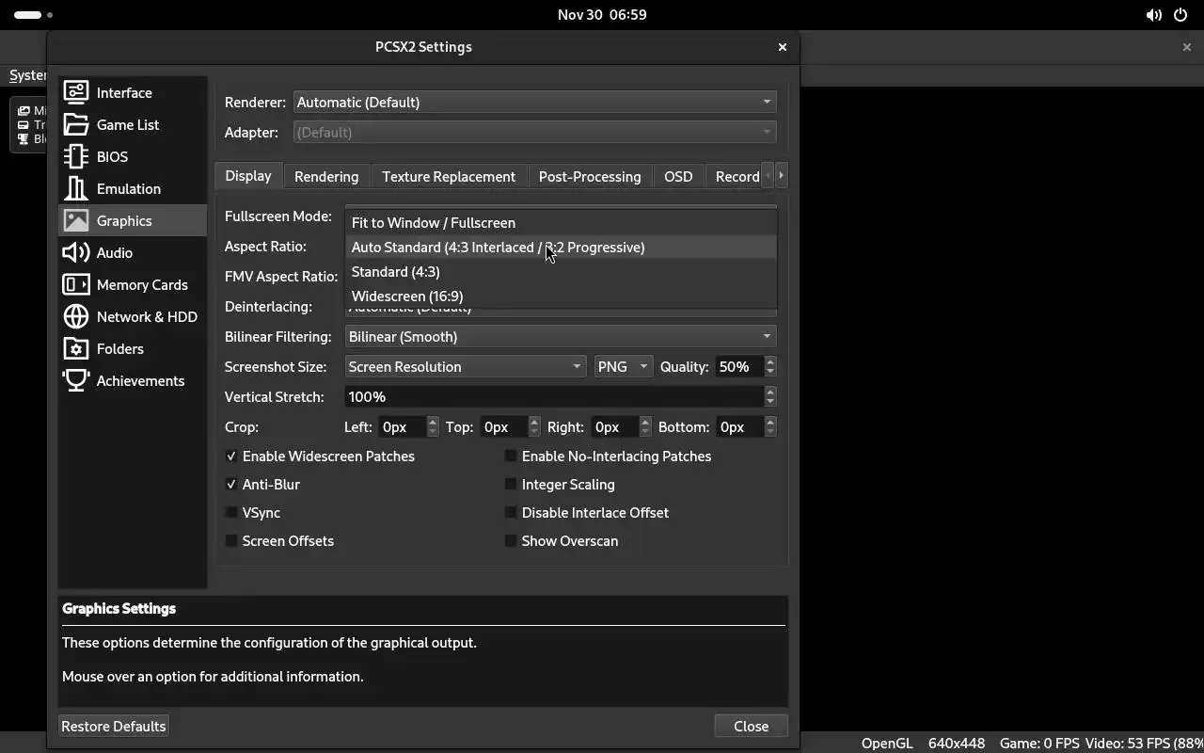Screen dimensions: 1204x753
Task: Close the PCSX2 Settings dialog
Action: 782,46
